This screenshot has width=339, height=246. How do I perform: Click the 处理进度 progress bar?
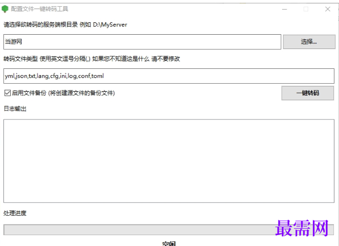pyautogui.click(x=169, y=229)
